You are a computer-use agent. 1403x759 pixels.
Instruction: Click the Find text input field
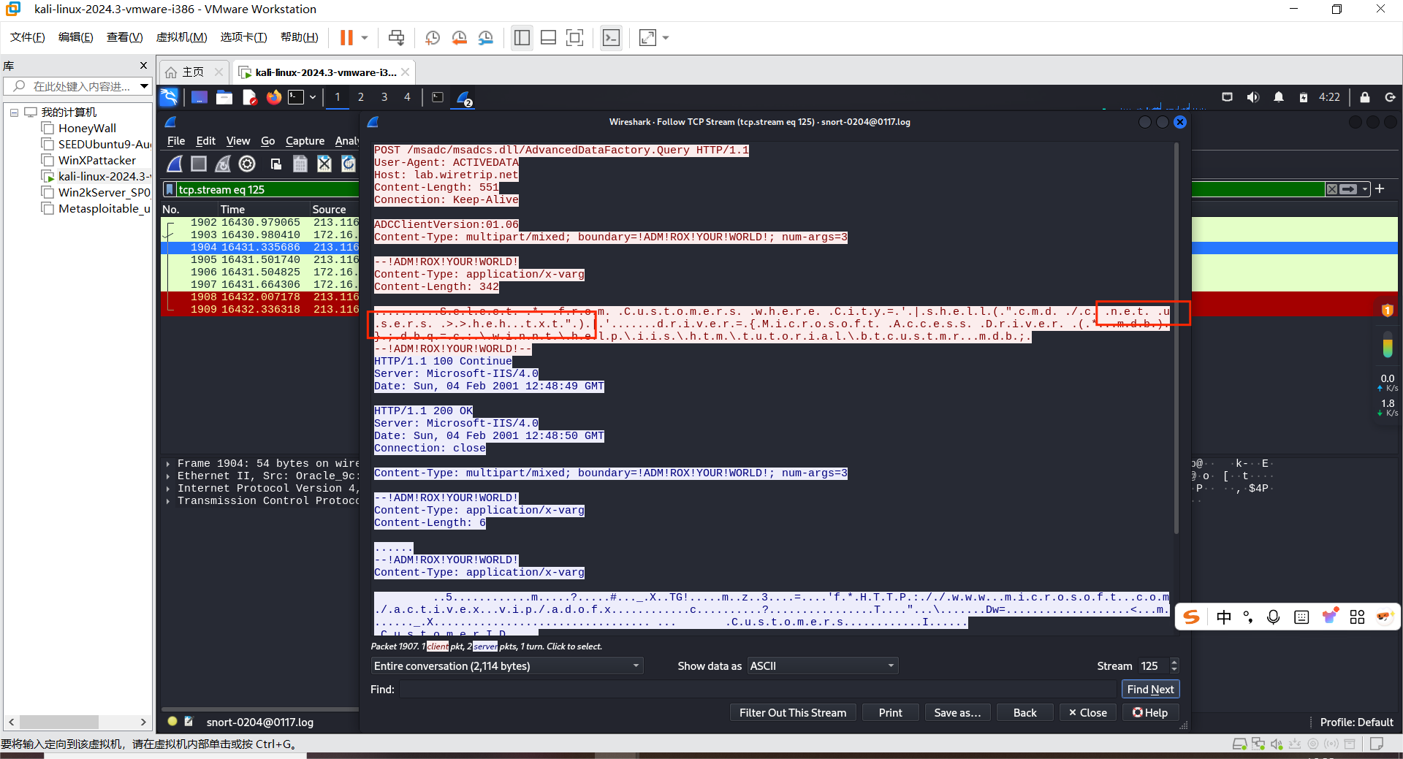758,690
